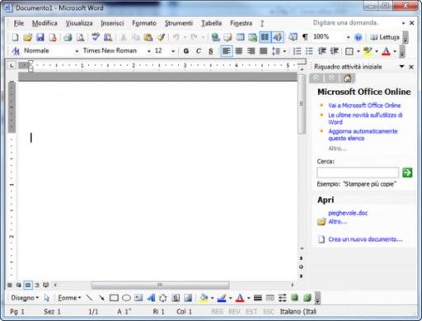Viewport: 422px width, 321px height.
Task: Run spelling and grammar check
Action: click(x=96, y=37)
